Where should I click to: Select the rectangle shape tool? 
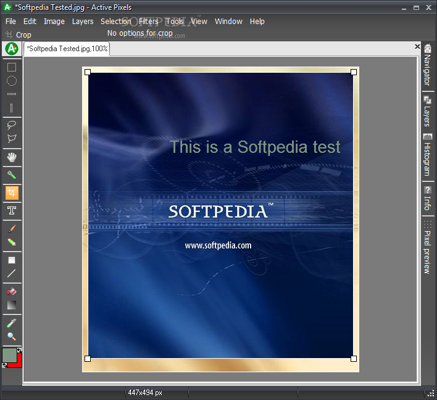(12, 260)
